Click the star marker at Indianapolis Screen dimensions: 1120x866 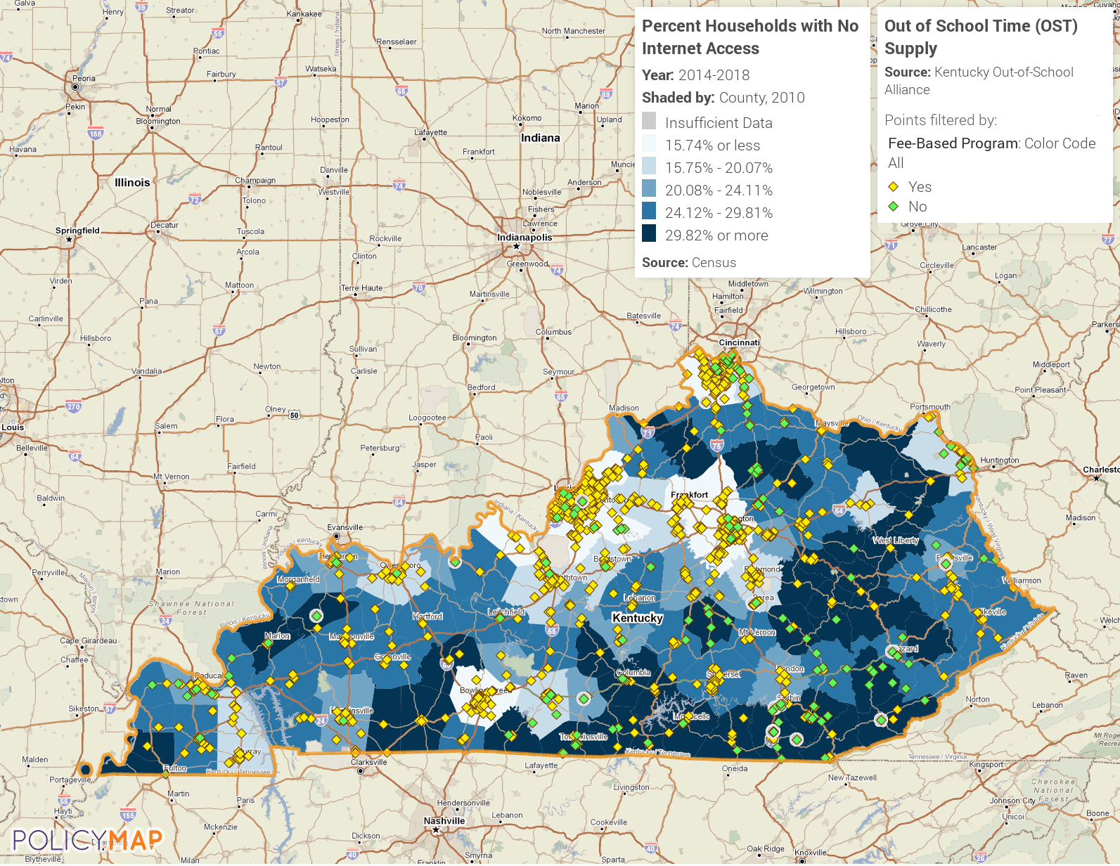tap(517, 247)
